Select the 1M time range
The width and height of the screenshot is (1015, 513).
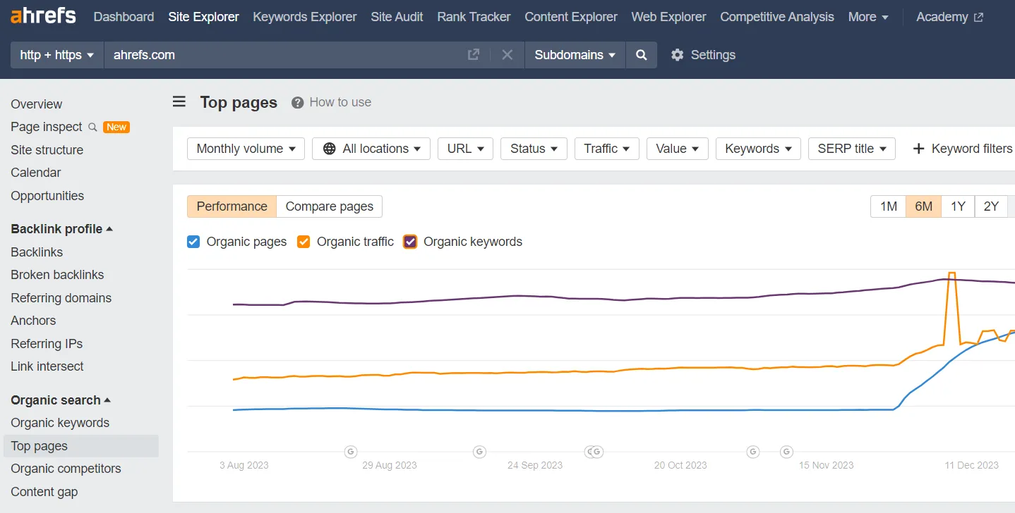point(889,206)
